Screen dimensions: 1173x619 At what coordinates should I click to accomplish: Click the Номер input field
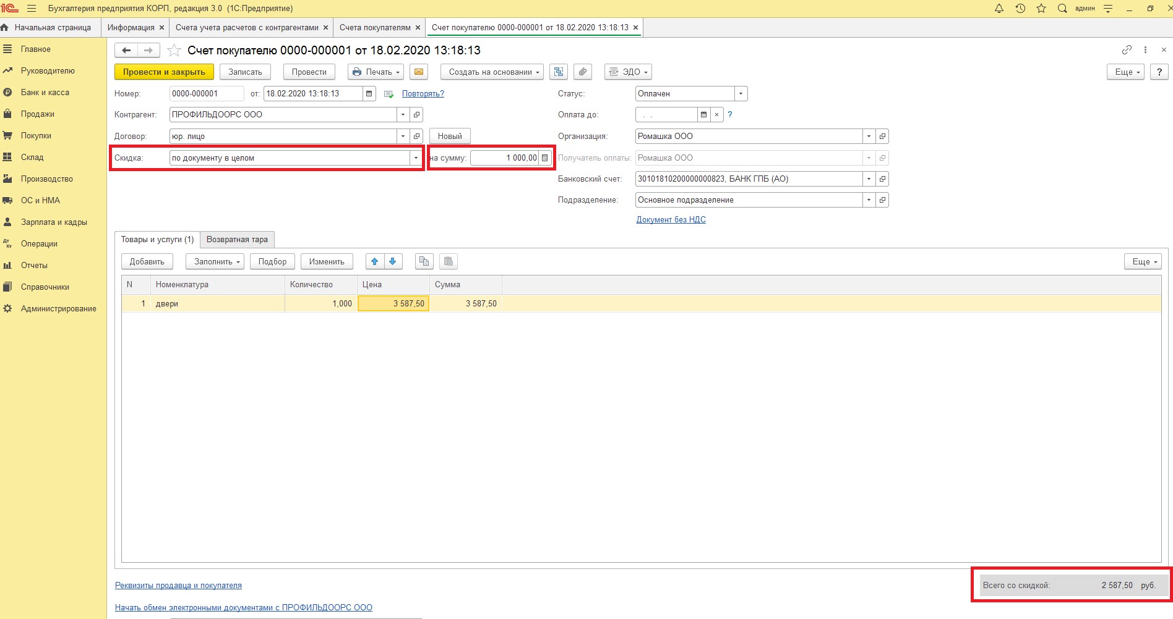coord(206,94)
